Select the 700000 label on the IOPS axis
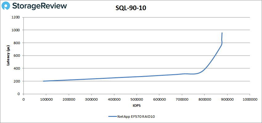 click(182, 99)
